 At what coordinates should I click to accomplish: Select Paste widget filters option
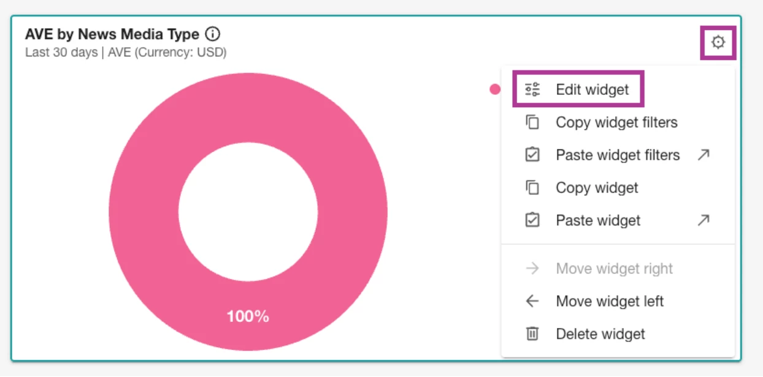618,155
